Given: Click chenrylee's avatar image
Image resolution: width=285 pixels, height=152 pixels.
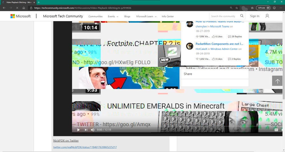Looking at the screenshot, I should [190, 24].
